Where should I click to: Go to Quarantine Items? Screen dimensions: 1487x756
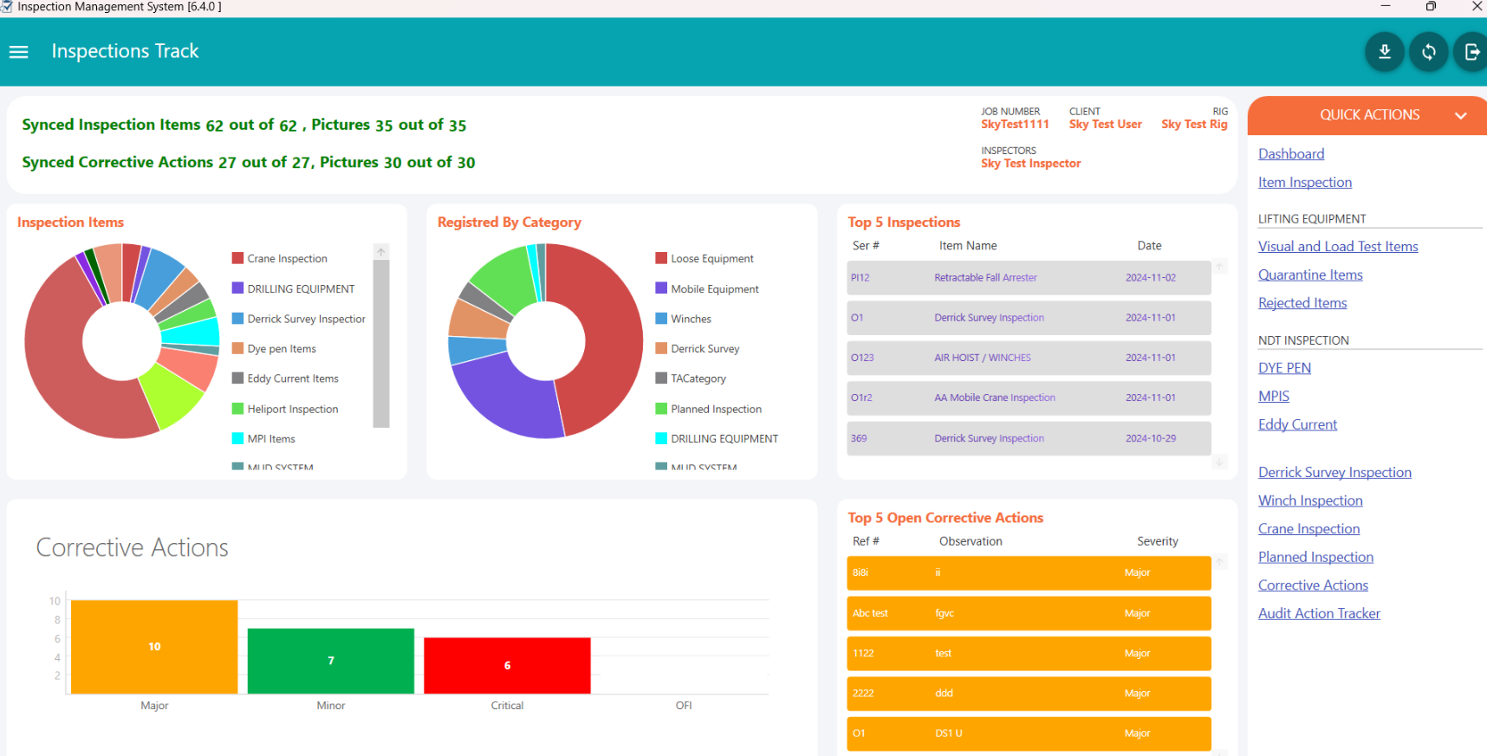(1310, 275)
